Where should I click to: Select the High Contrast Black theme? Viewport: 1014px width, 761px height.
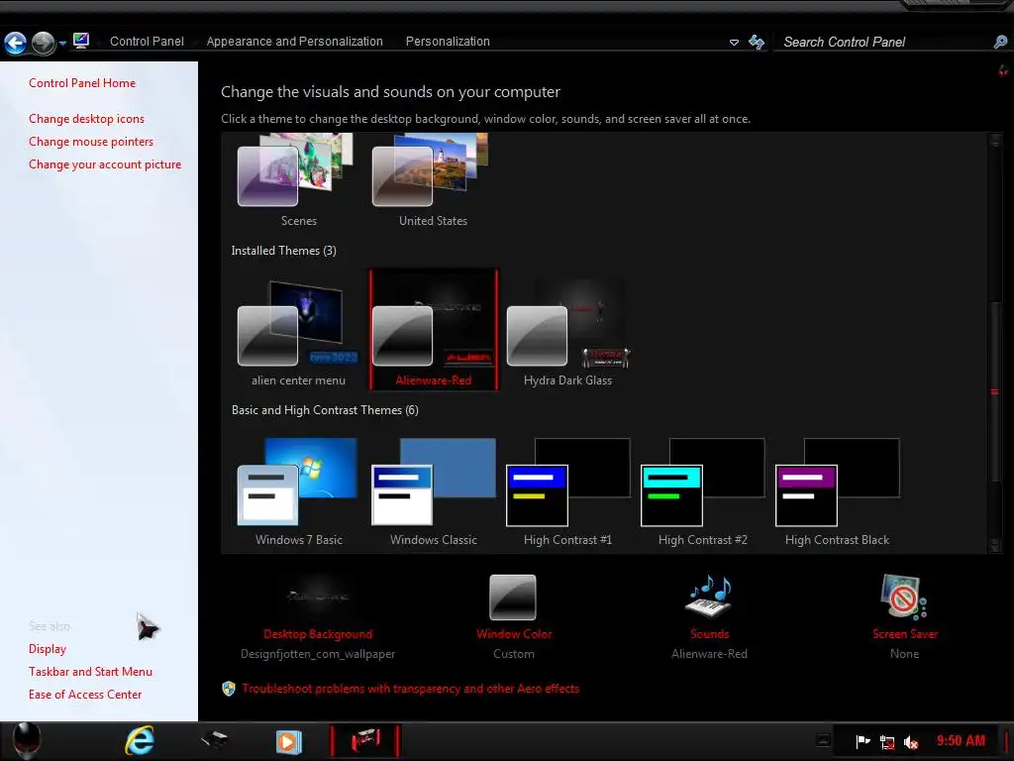[x=838, y=491]
